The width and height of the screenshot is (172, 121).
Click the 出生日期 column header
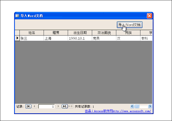tap(80, 33)
